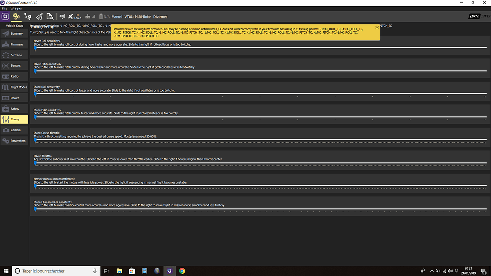491x276 pixels.
Task: Open the Safety setup page
Action: tap(14, 109)
